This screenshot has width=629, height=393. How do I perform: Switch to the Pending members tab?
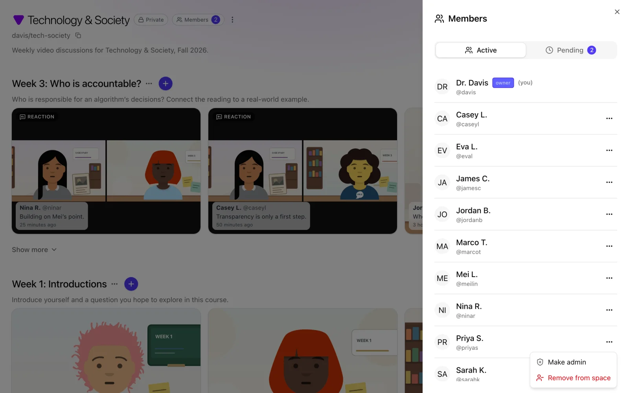[571, 50]
